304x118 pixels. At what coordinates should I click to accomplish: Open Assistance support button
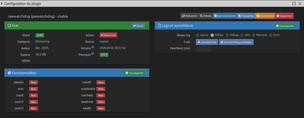coord(265,16)
